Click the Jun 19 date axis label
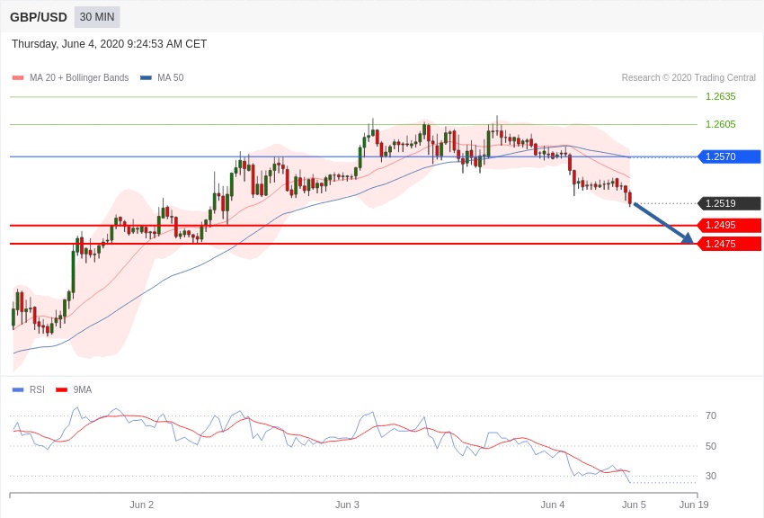This screenshot has height=518, width=764. (x=694, y=505)
